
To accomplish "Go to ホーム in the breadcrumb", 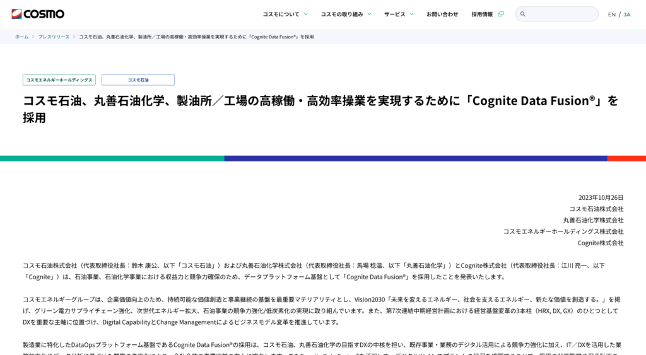I will point(22,37).
